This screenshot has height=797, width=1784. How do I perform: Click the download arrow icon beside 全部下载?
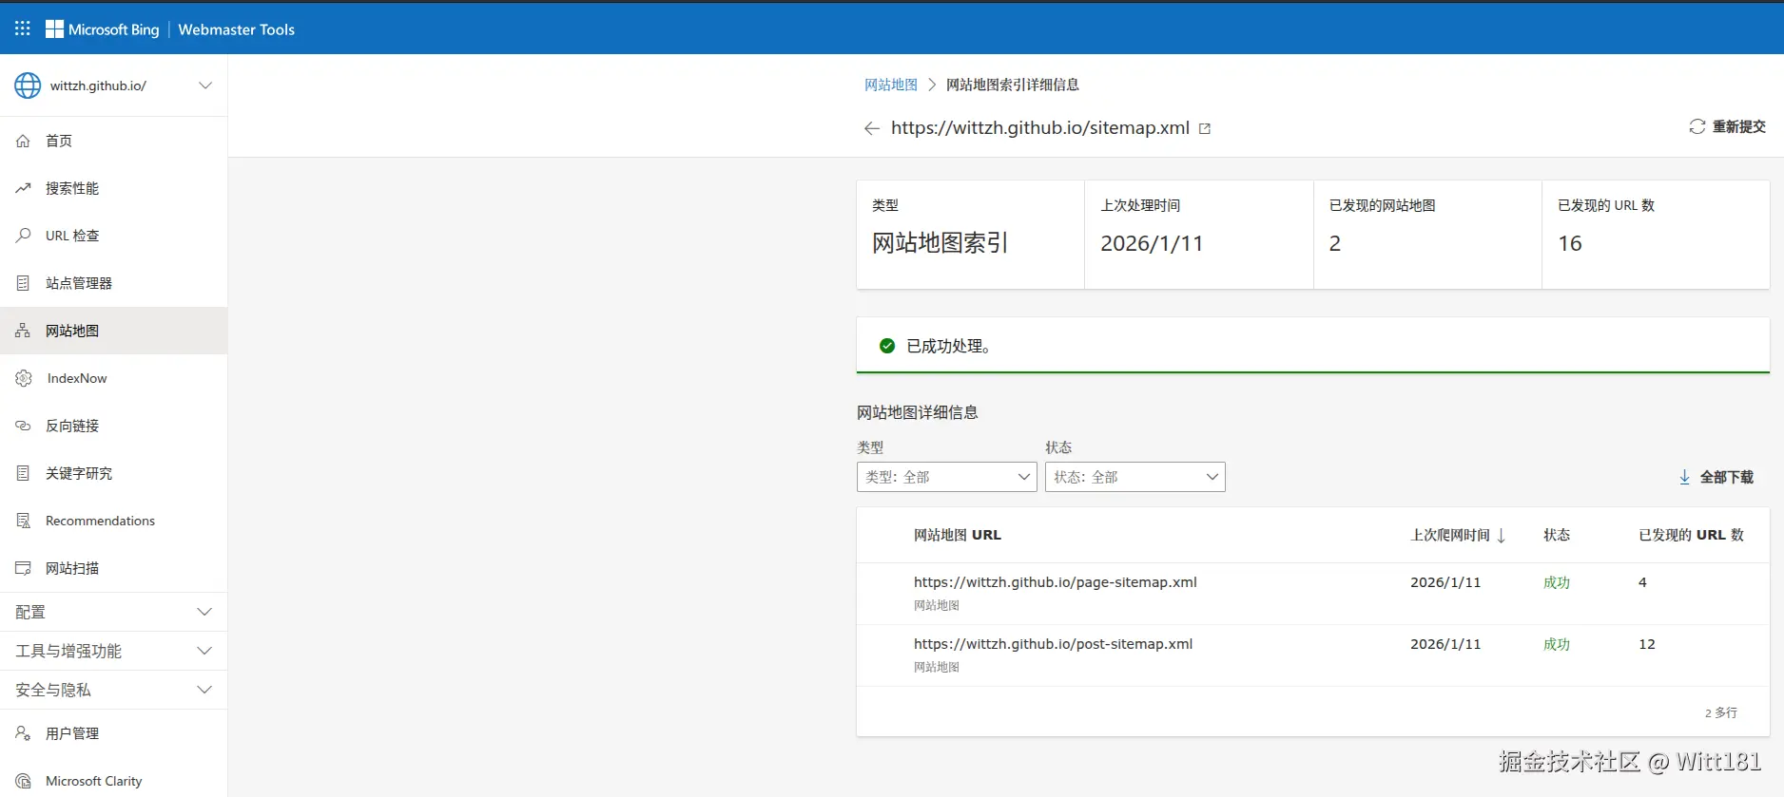tap(1684, 477)
